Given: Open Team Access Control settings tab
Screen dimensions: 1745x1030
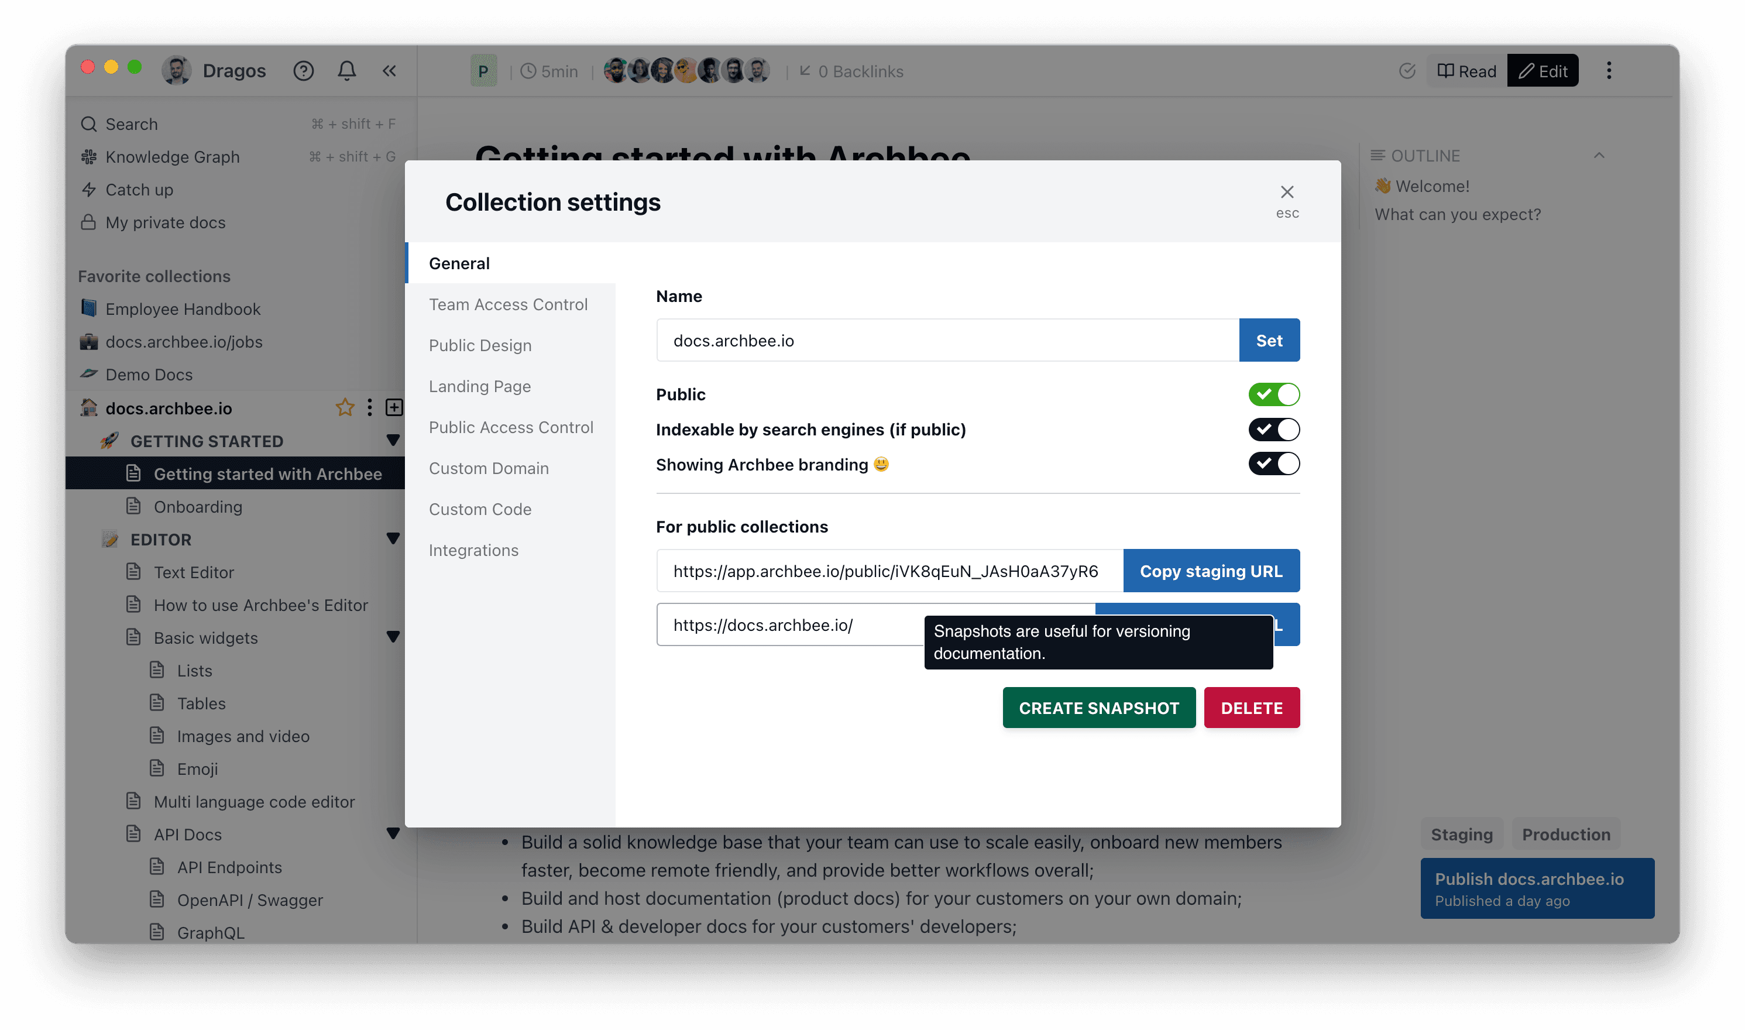Looking at the screenshot, I should pos(508,304).
